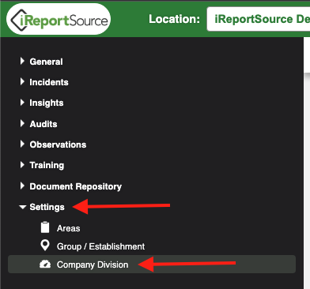The height and width of the screenshot is (289, 310).
Task: Open the Location dropdown field
Action: [x=259, y=19]
